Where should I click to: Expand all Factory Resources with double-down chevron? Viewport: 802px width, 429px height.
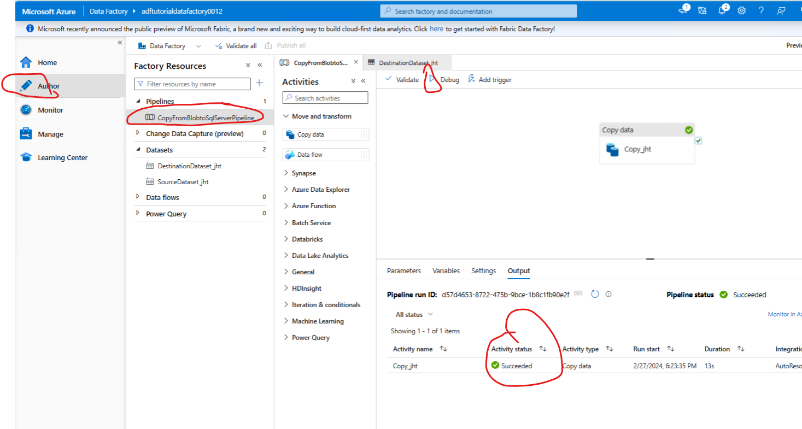coord(248,65)
